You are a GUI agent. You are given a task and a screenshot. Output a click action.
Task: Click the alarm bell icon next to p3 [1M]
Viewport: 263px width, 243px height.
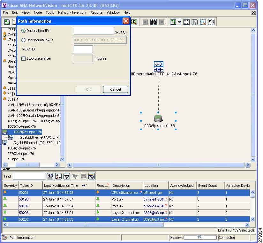pos(4,99)
